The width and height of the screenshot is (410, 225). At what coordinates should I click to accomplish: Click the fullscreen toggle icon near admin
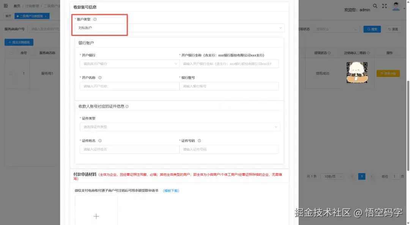point(384,5)
